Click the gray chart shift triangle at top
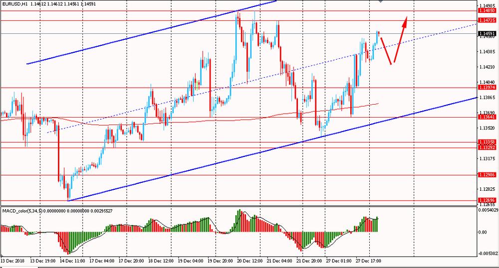 (x=381, y=1)
